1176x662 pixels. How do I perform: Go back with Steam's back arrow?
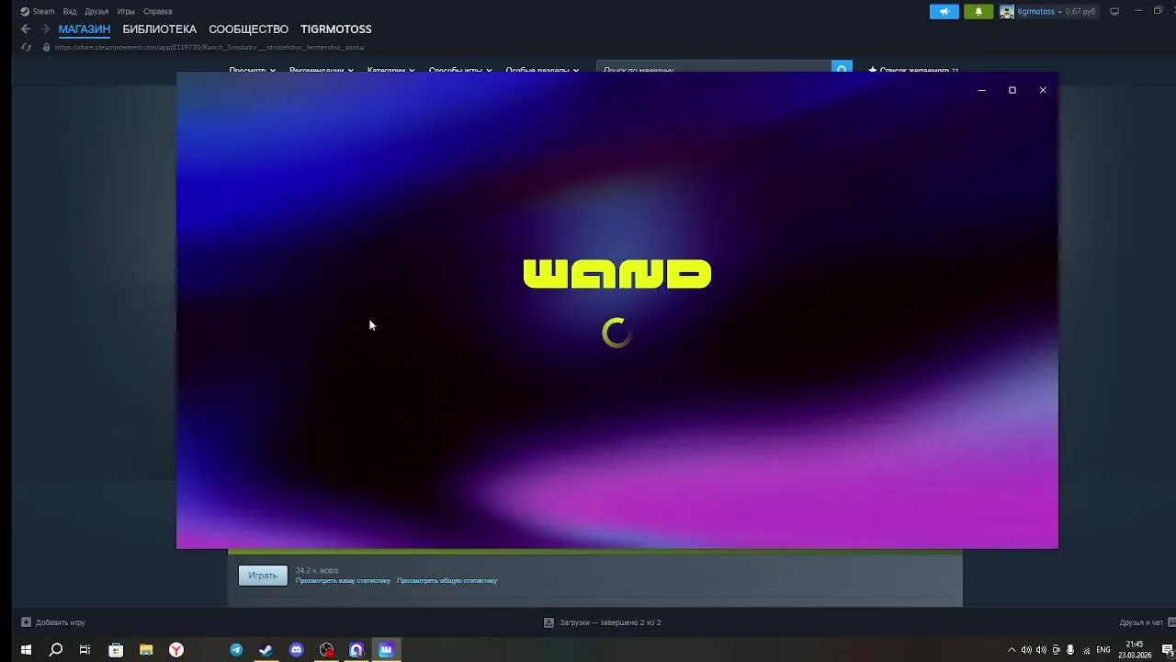pyautogui.click(x=26, y=29)
